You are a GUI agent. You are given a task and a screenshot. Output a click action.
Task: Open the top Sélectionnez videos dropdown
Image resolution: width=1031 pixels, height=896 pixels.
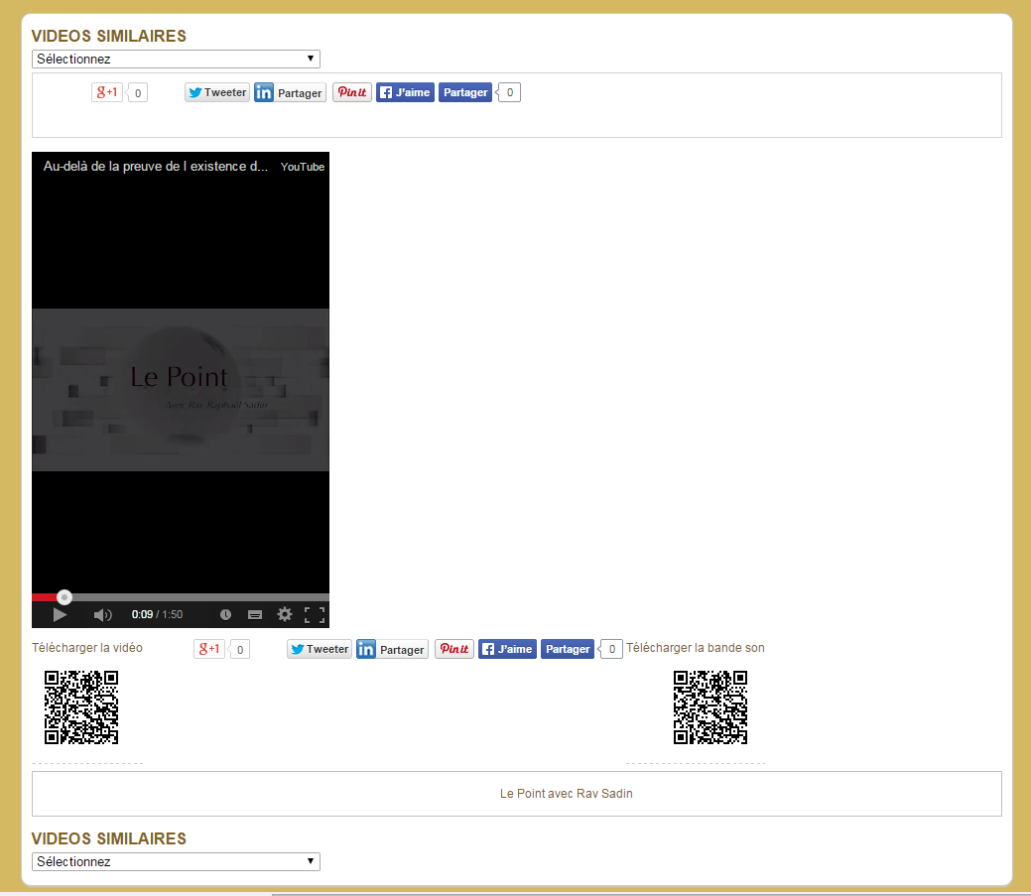[x=176, y=60]
